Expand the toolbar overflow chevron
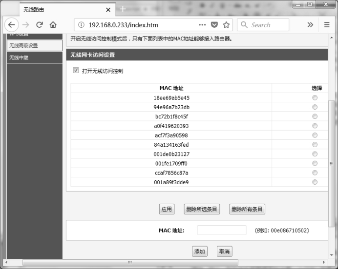The image size is (338, 269). click(310, 25)
